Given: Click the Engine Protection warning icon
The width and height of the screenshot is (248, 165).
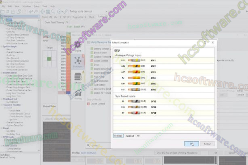Looking at the screenshot, I should 92,73.
